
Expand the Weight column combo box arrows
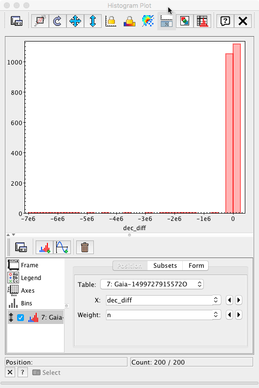click(216, 315)
